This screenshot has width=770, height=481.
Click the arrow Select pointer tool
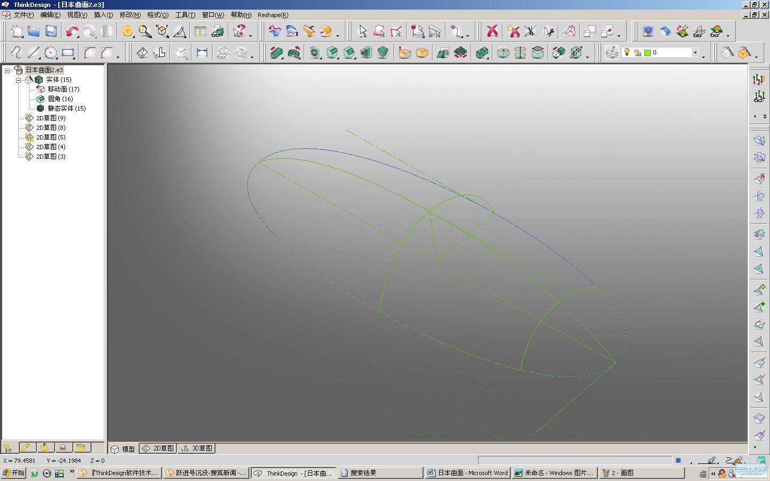click(363, 32)
